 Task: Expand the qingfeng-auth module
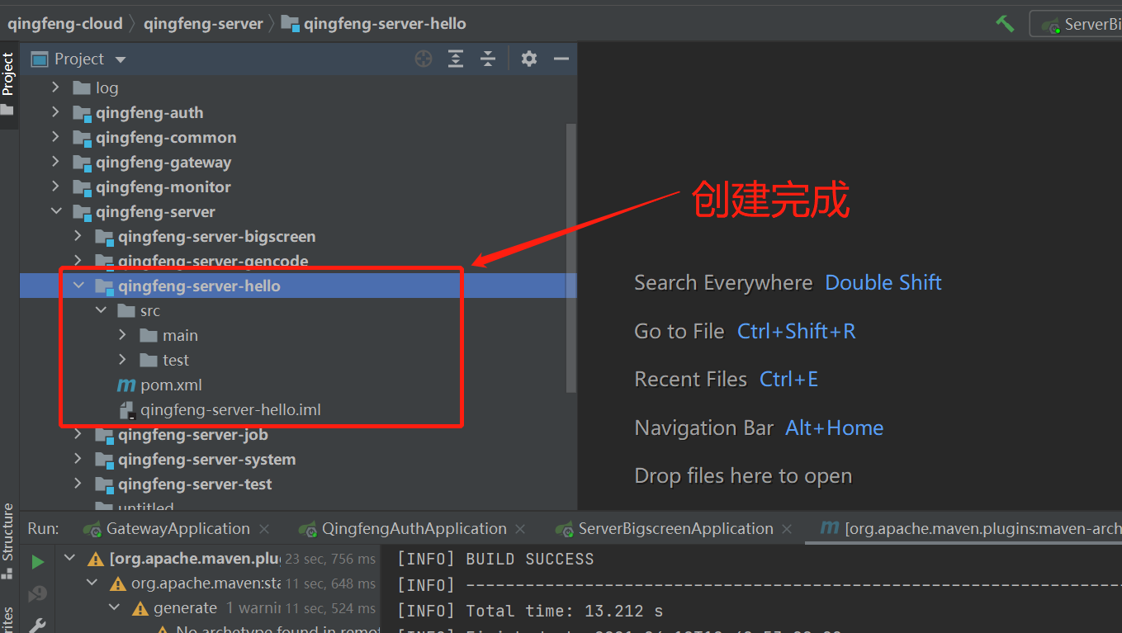point(55,112)
